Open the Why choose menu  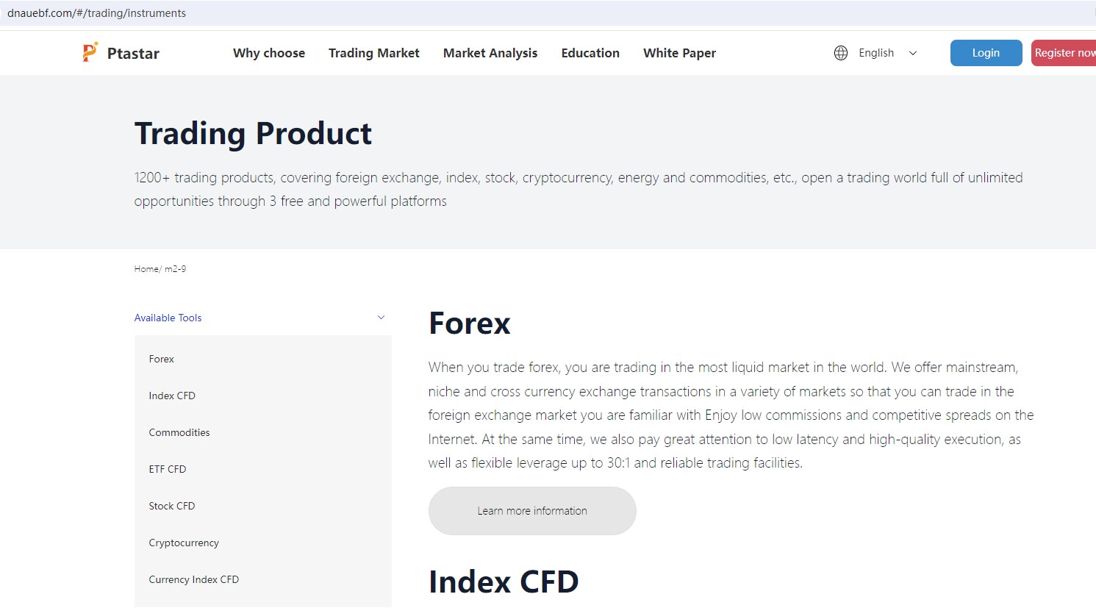pyautogui.click(x=269, y=53)
